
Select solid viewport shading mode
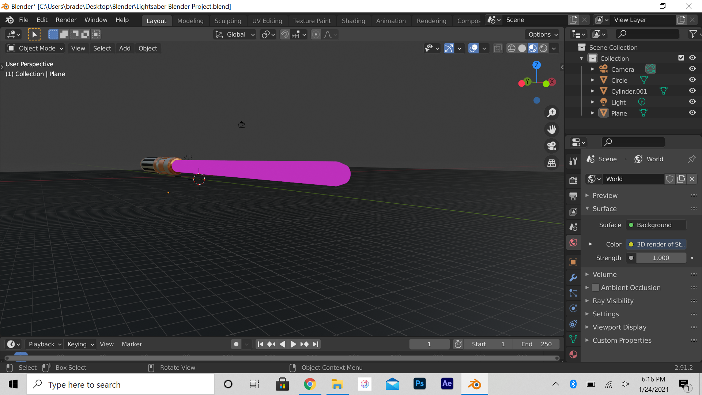[x=522, y=48]
